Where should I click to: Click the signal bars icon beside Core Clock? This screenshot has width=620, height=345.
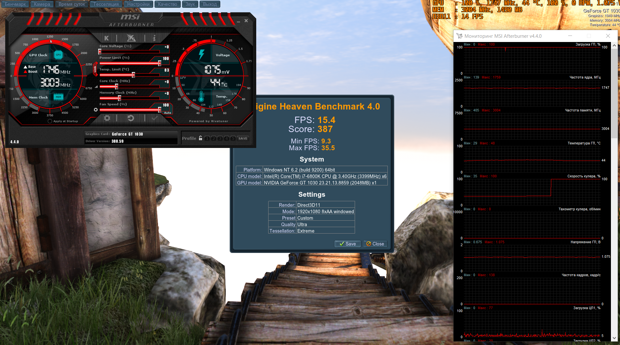96,87
